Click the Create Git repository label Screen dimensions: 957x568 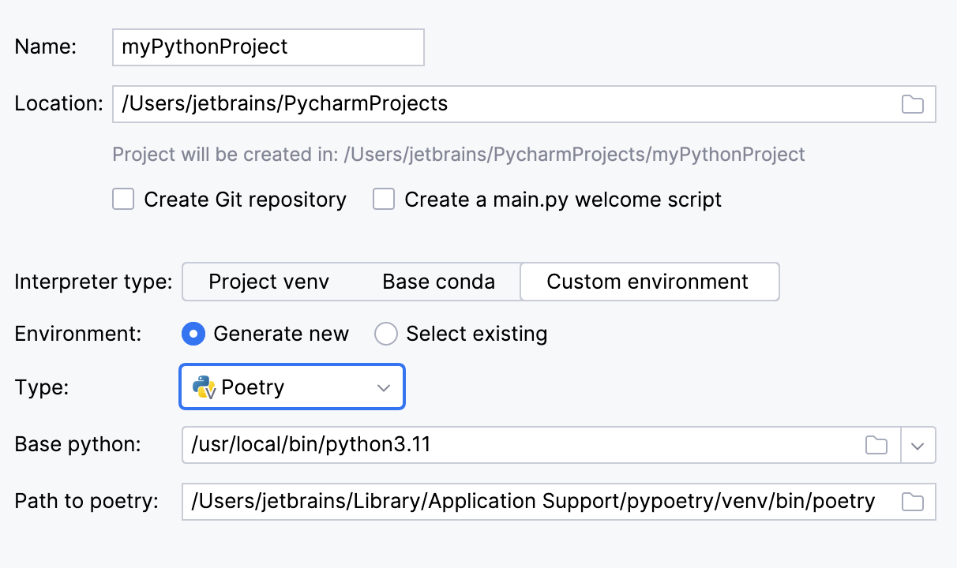pyautogui.click(x=245, y=200)
